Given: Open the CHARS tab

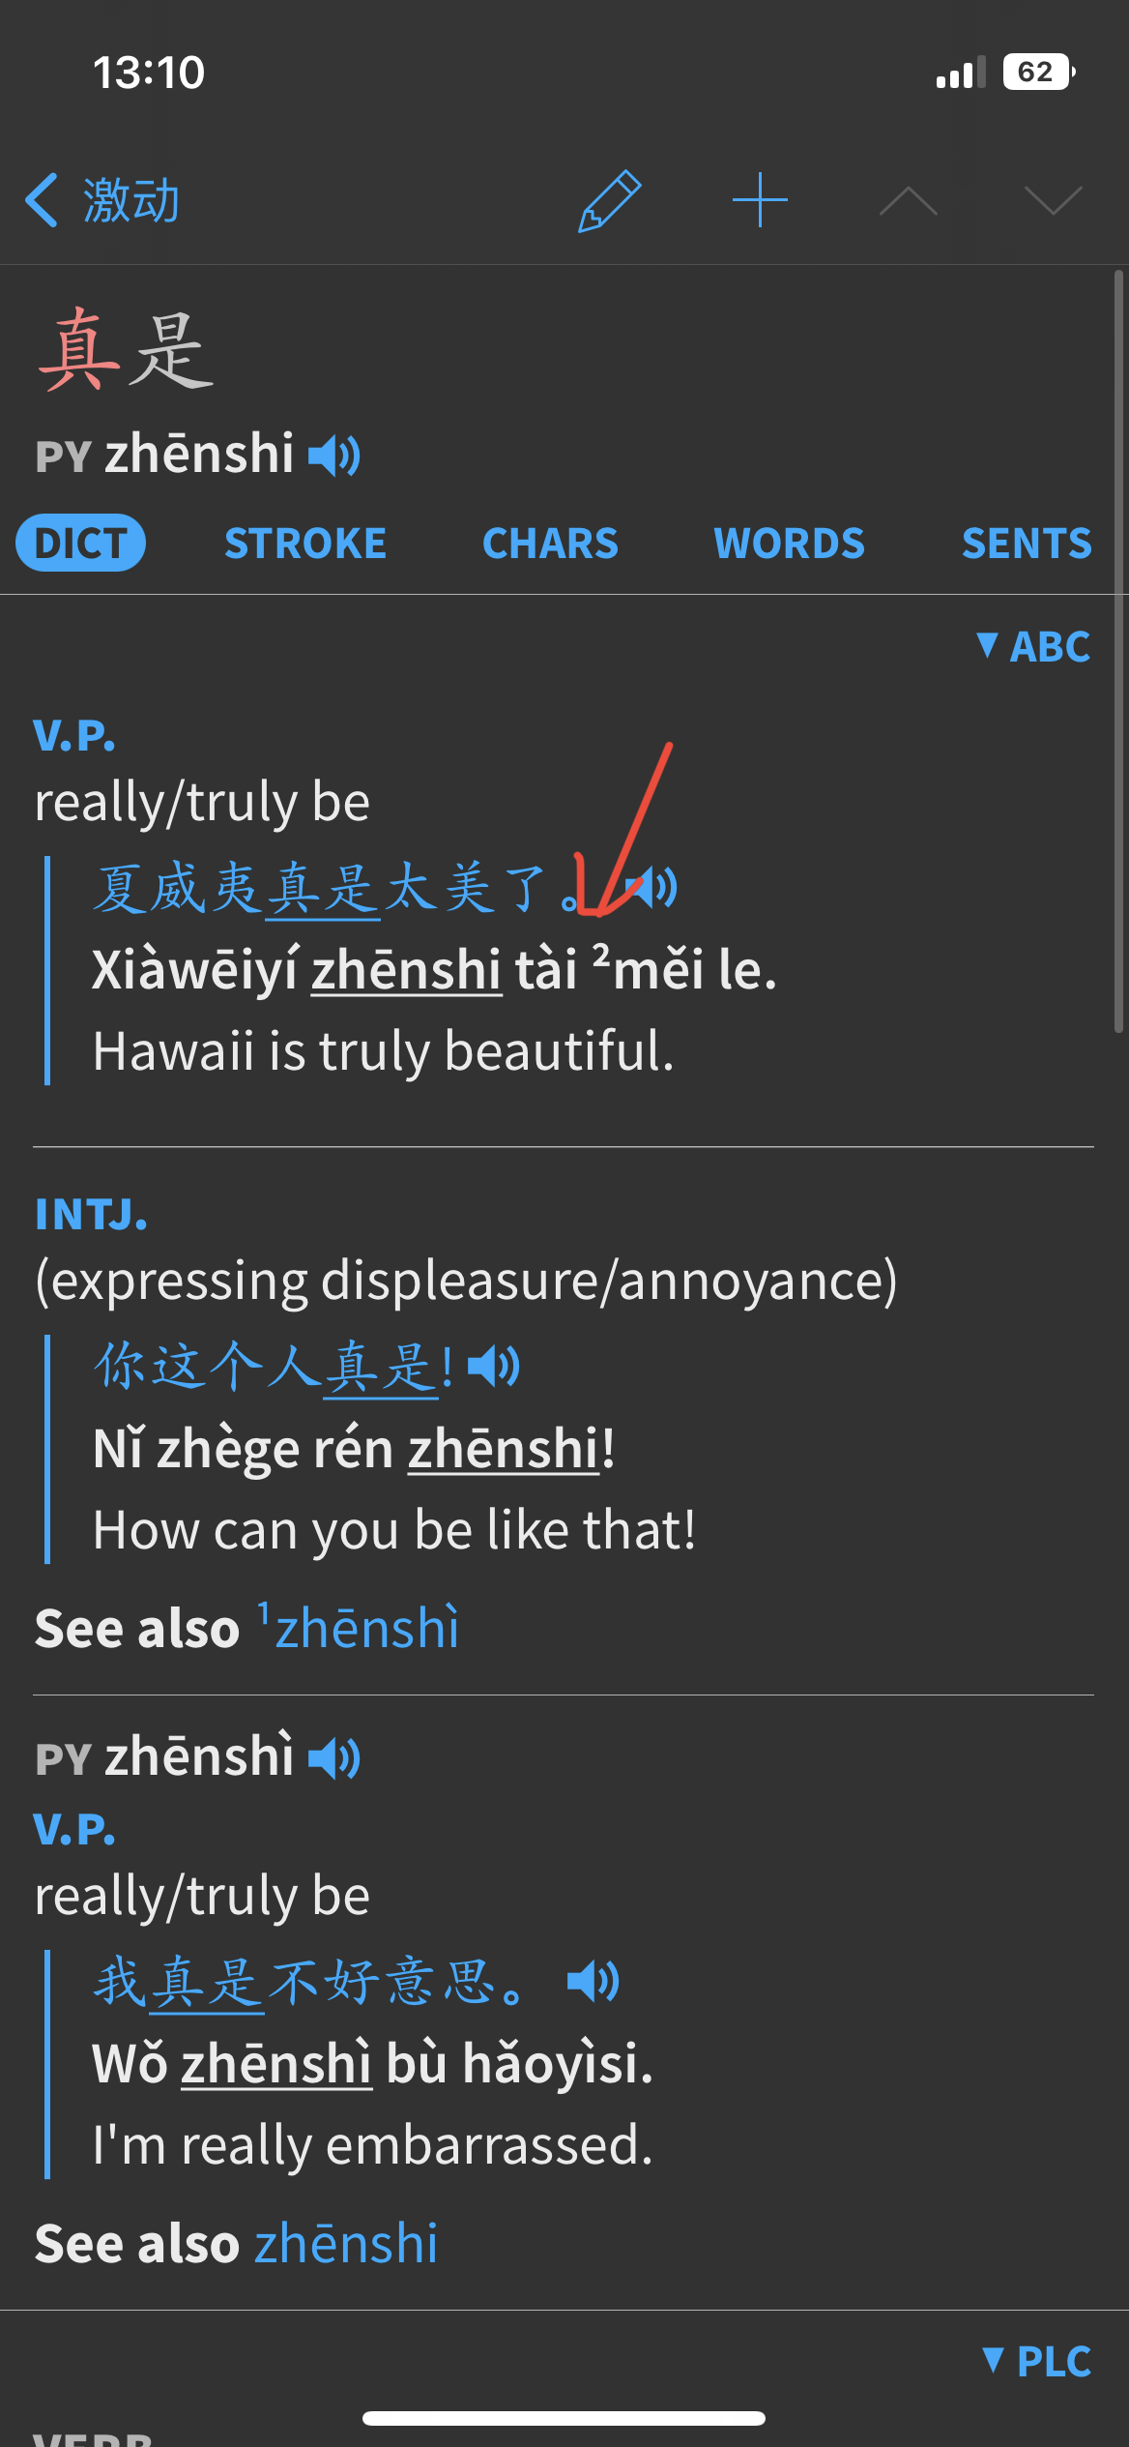Looking at the screenshot, I should point(550,544).
